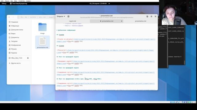Open Текстовый редактор app menu in top bar
This screenshot has height=110, width=197.
click(x=18, y=4)
